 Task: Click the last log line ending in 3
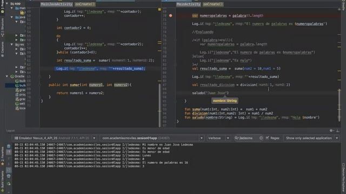coord(79,167)
